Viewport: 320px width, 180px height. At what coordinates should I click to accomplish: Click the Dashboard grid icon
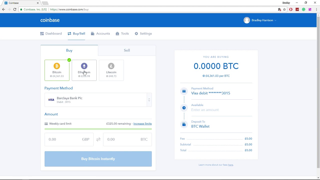pos(42,33)
